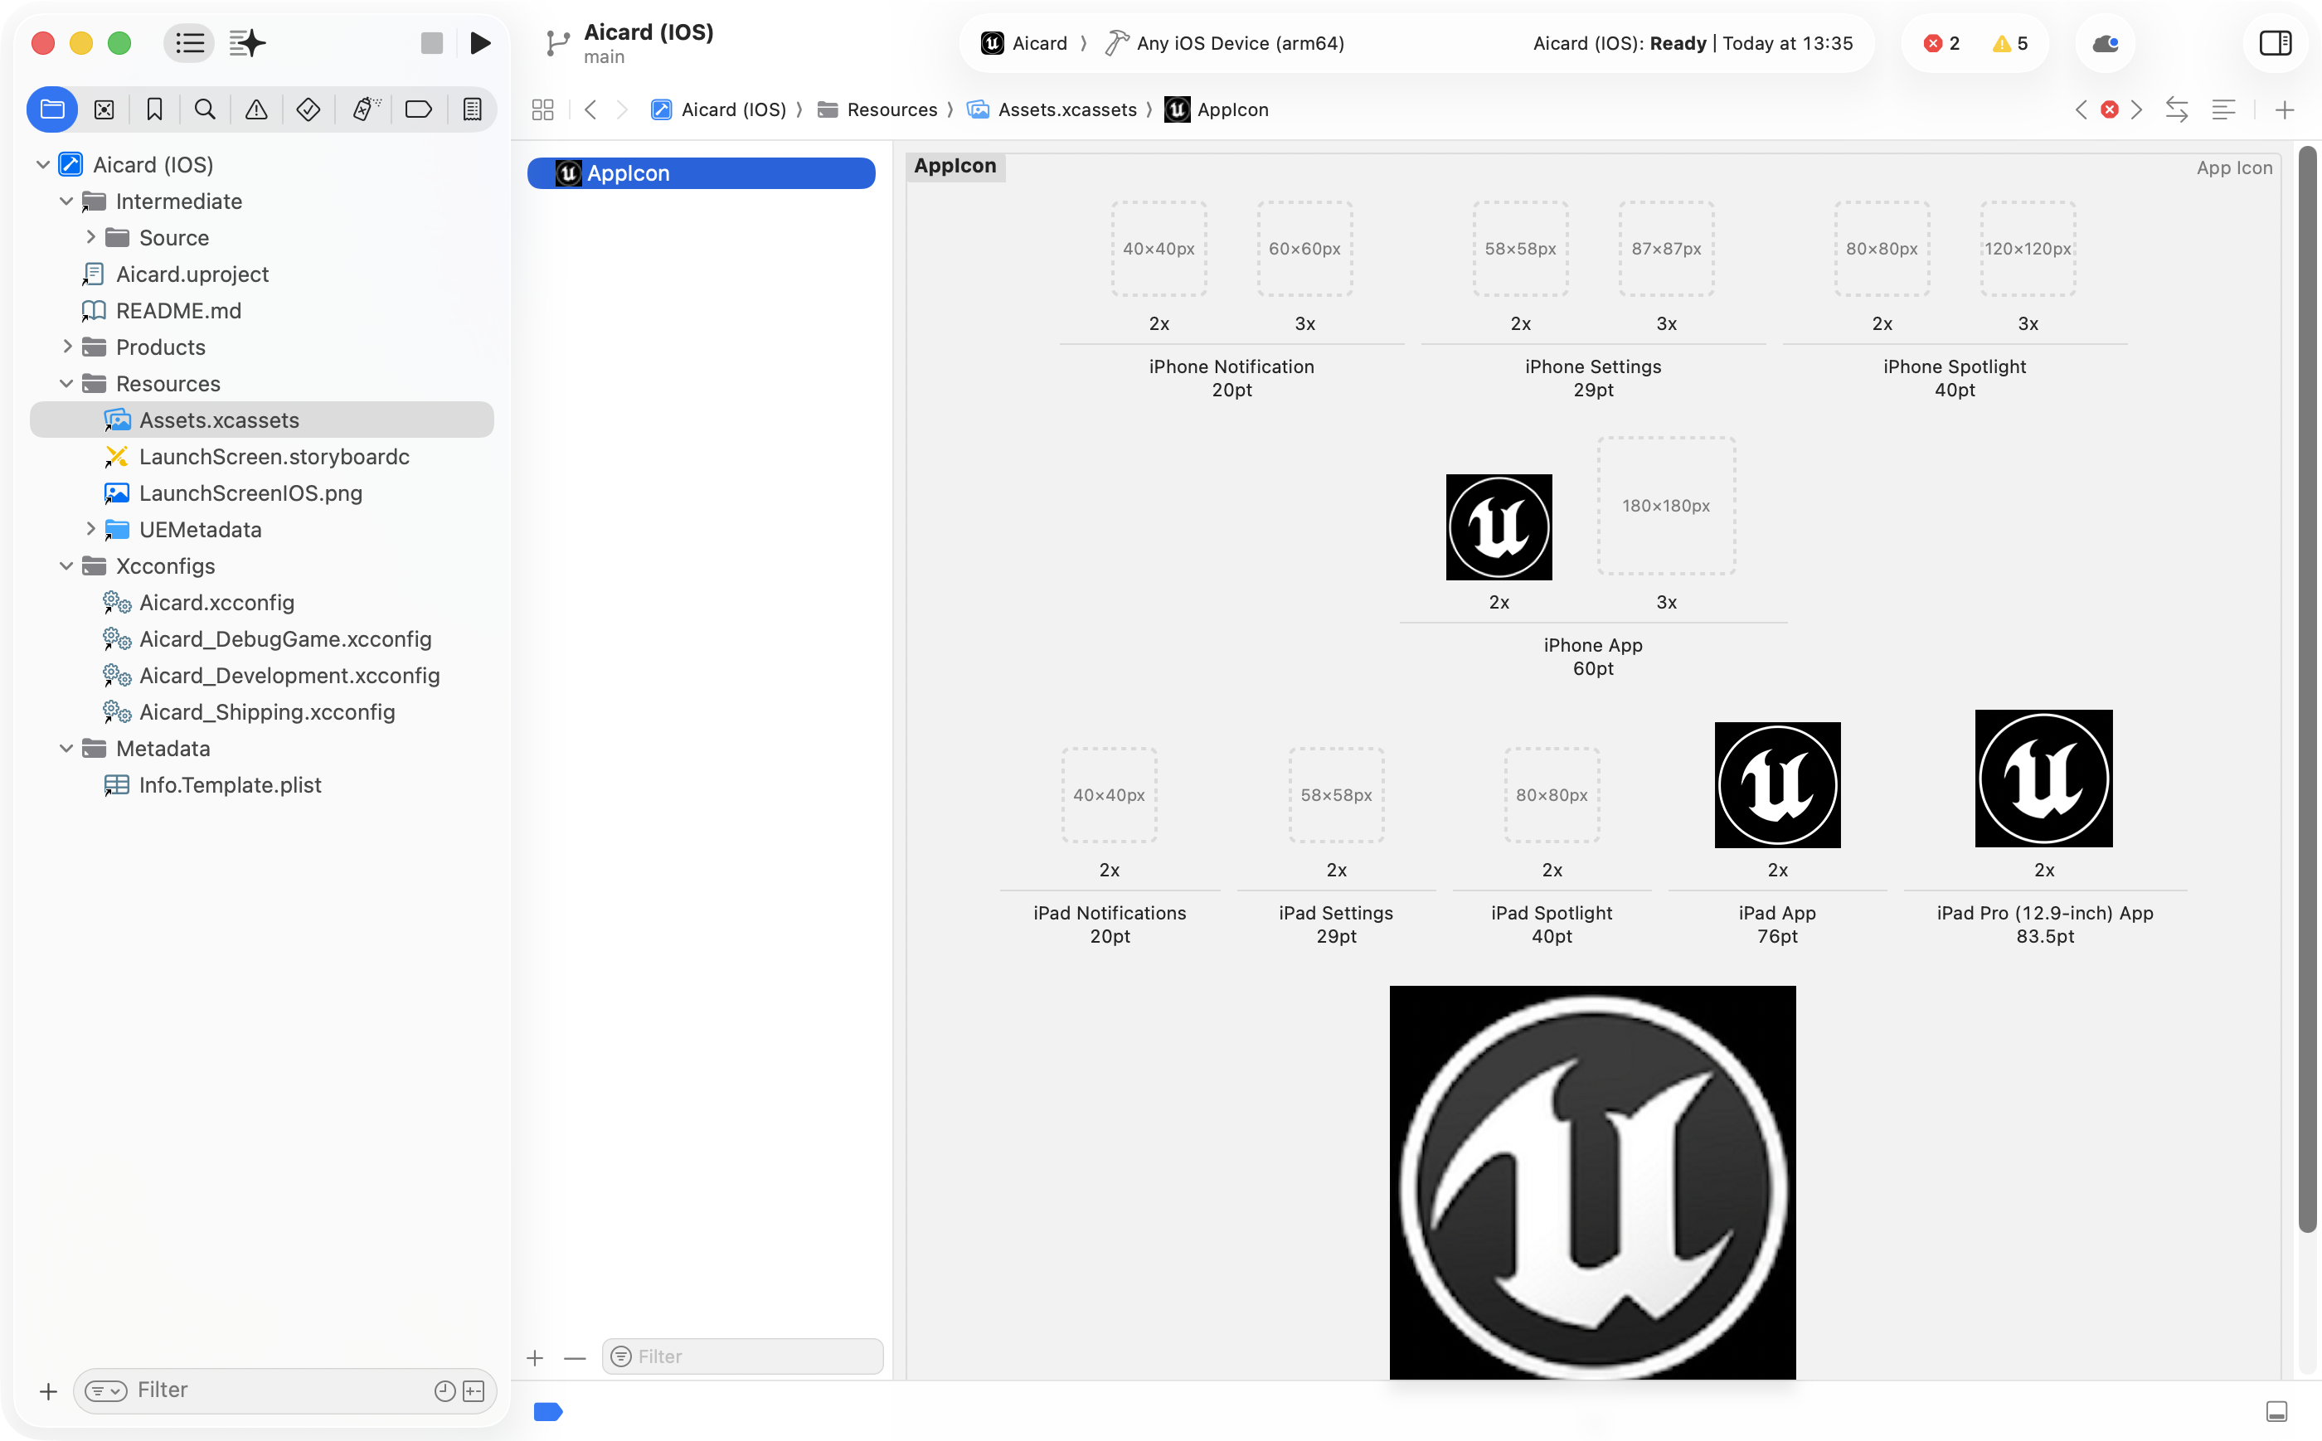Screen dimensions: 2322x1441
Task: Select the iPad App 76pt 2x thumbnail
Action: click(1777, 785)
